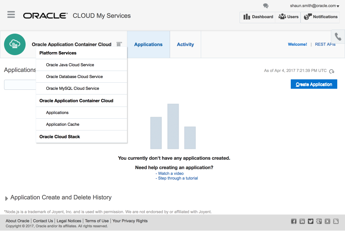Select Oracle Cloud Stack menu entry
Viewport: 345px width, 232px height.
82,137
